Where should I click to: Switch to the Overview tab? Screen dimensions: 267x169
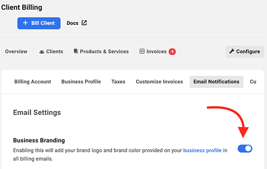[16, 51]
